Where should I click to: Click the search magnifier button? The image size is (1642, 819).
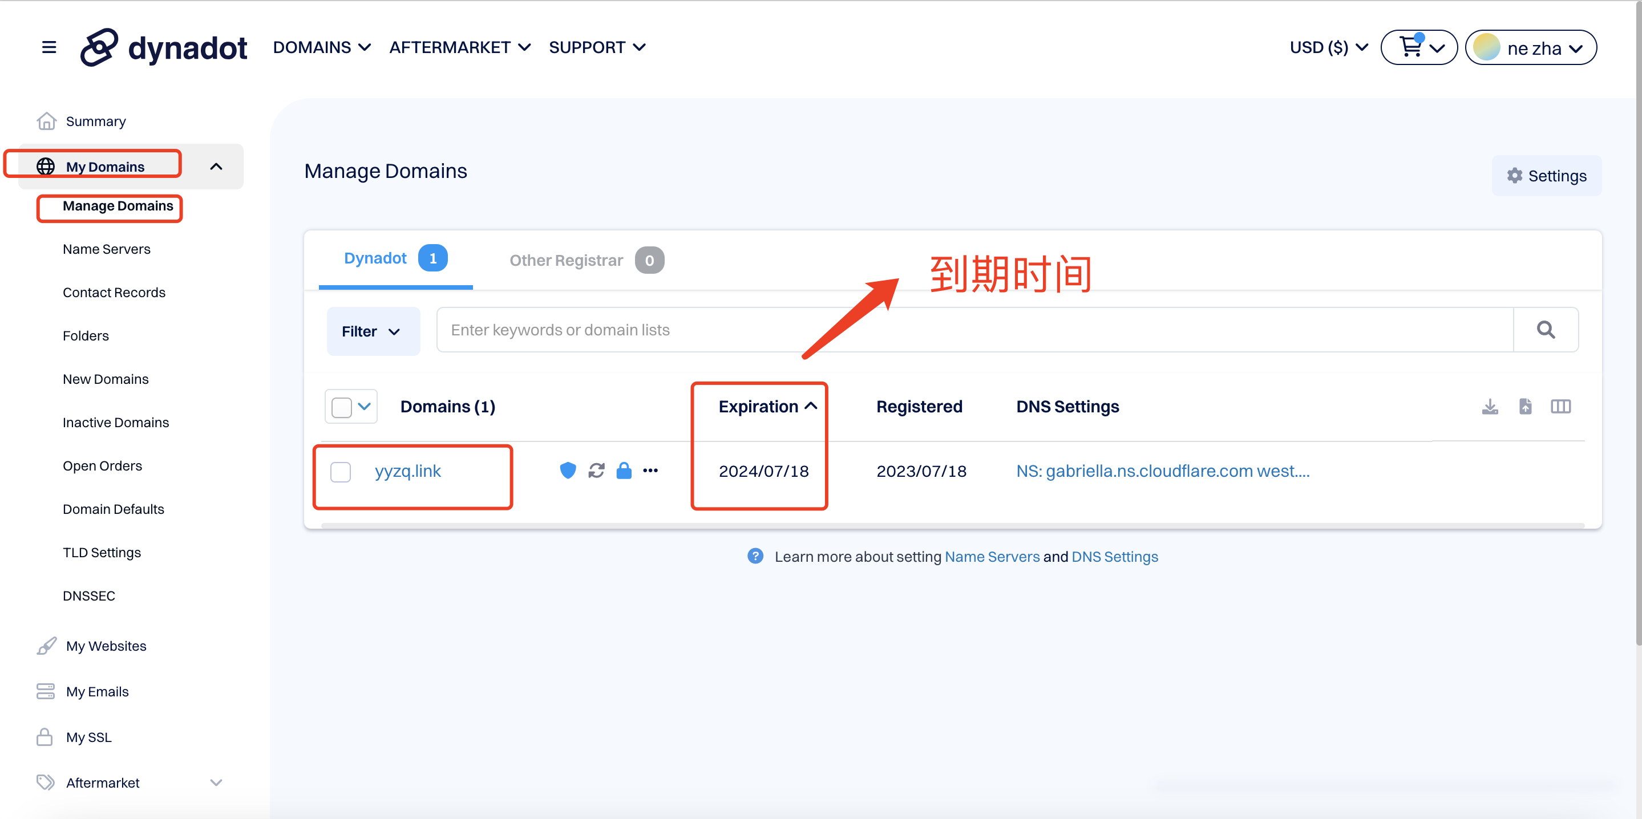(1545, 330)
